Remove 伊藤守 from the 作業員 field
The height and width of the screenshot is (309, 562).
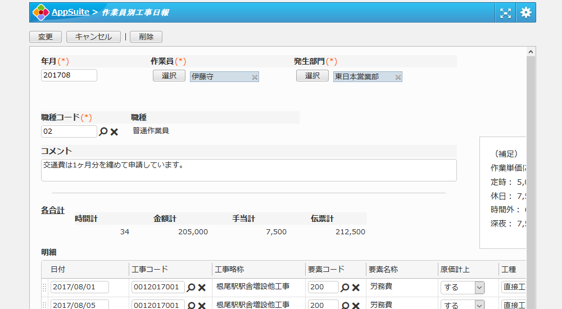(x=255, y=77)
